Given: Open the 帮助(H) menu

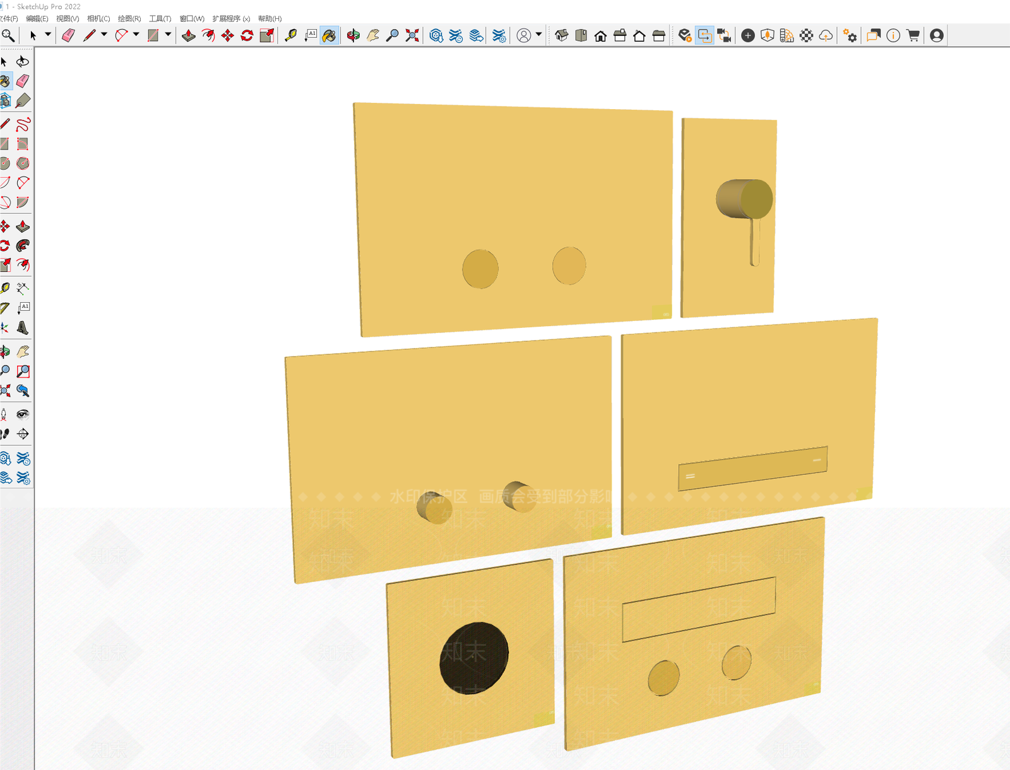Looking at the screenshot, I should 270,18.
